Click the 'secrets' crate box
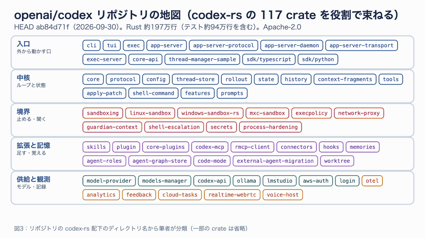 [221, 127]
